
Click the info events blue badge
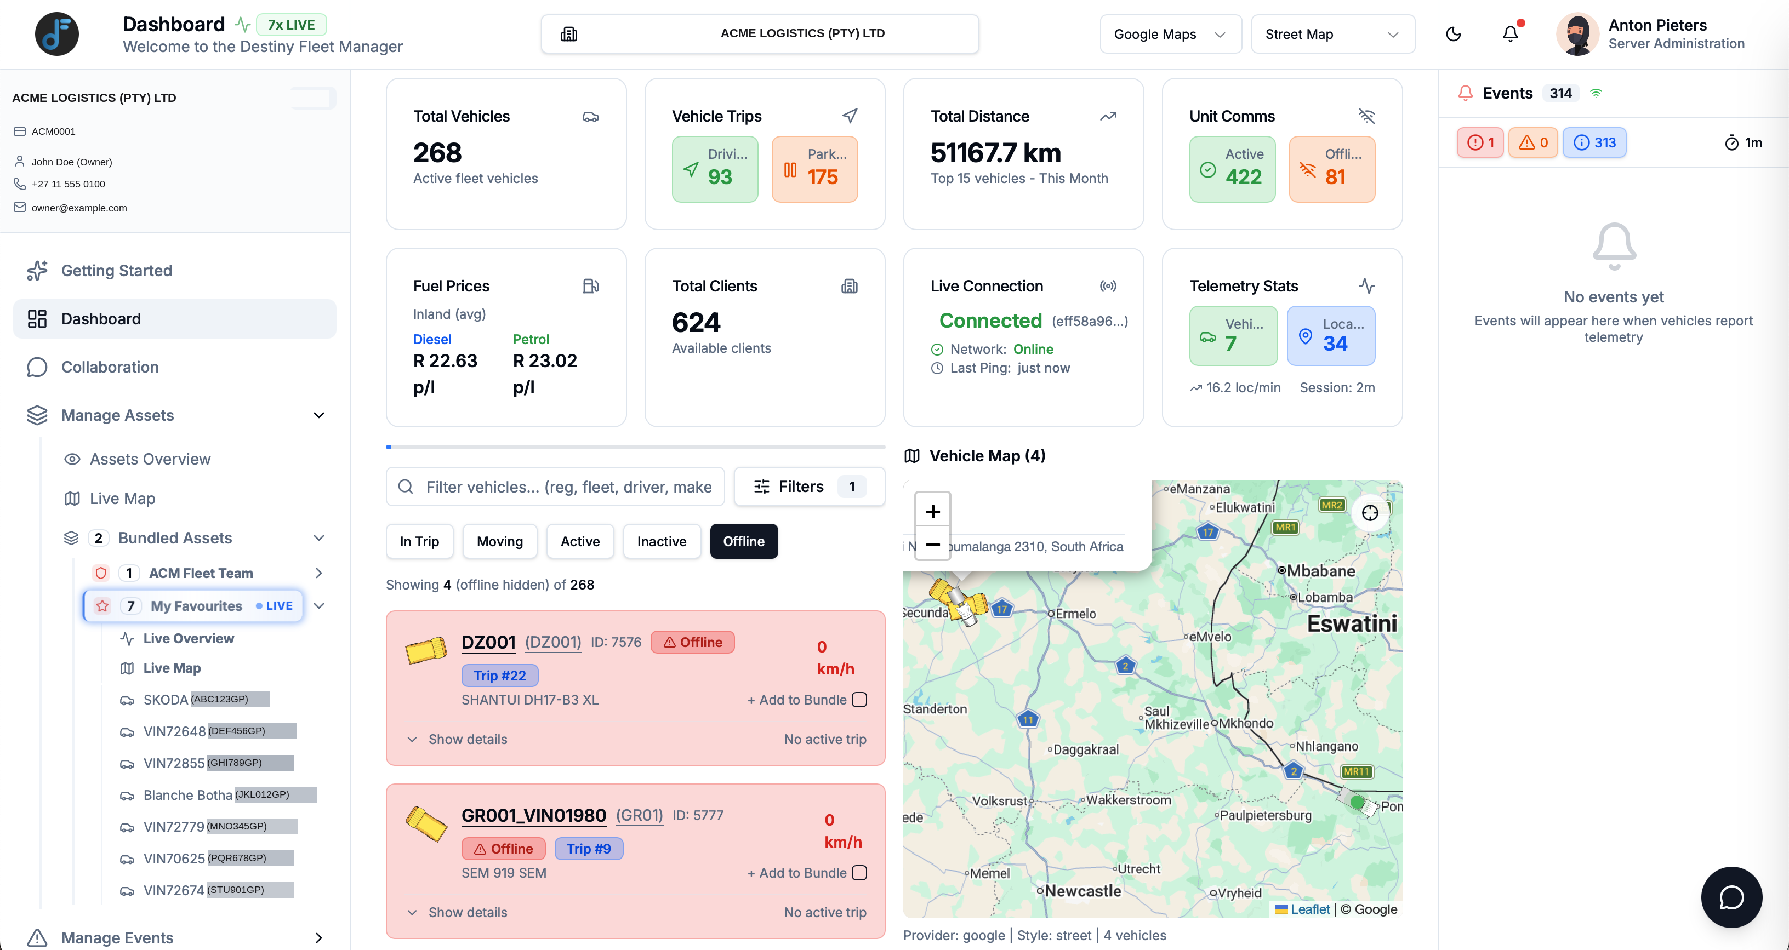(1594, 142)
